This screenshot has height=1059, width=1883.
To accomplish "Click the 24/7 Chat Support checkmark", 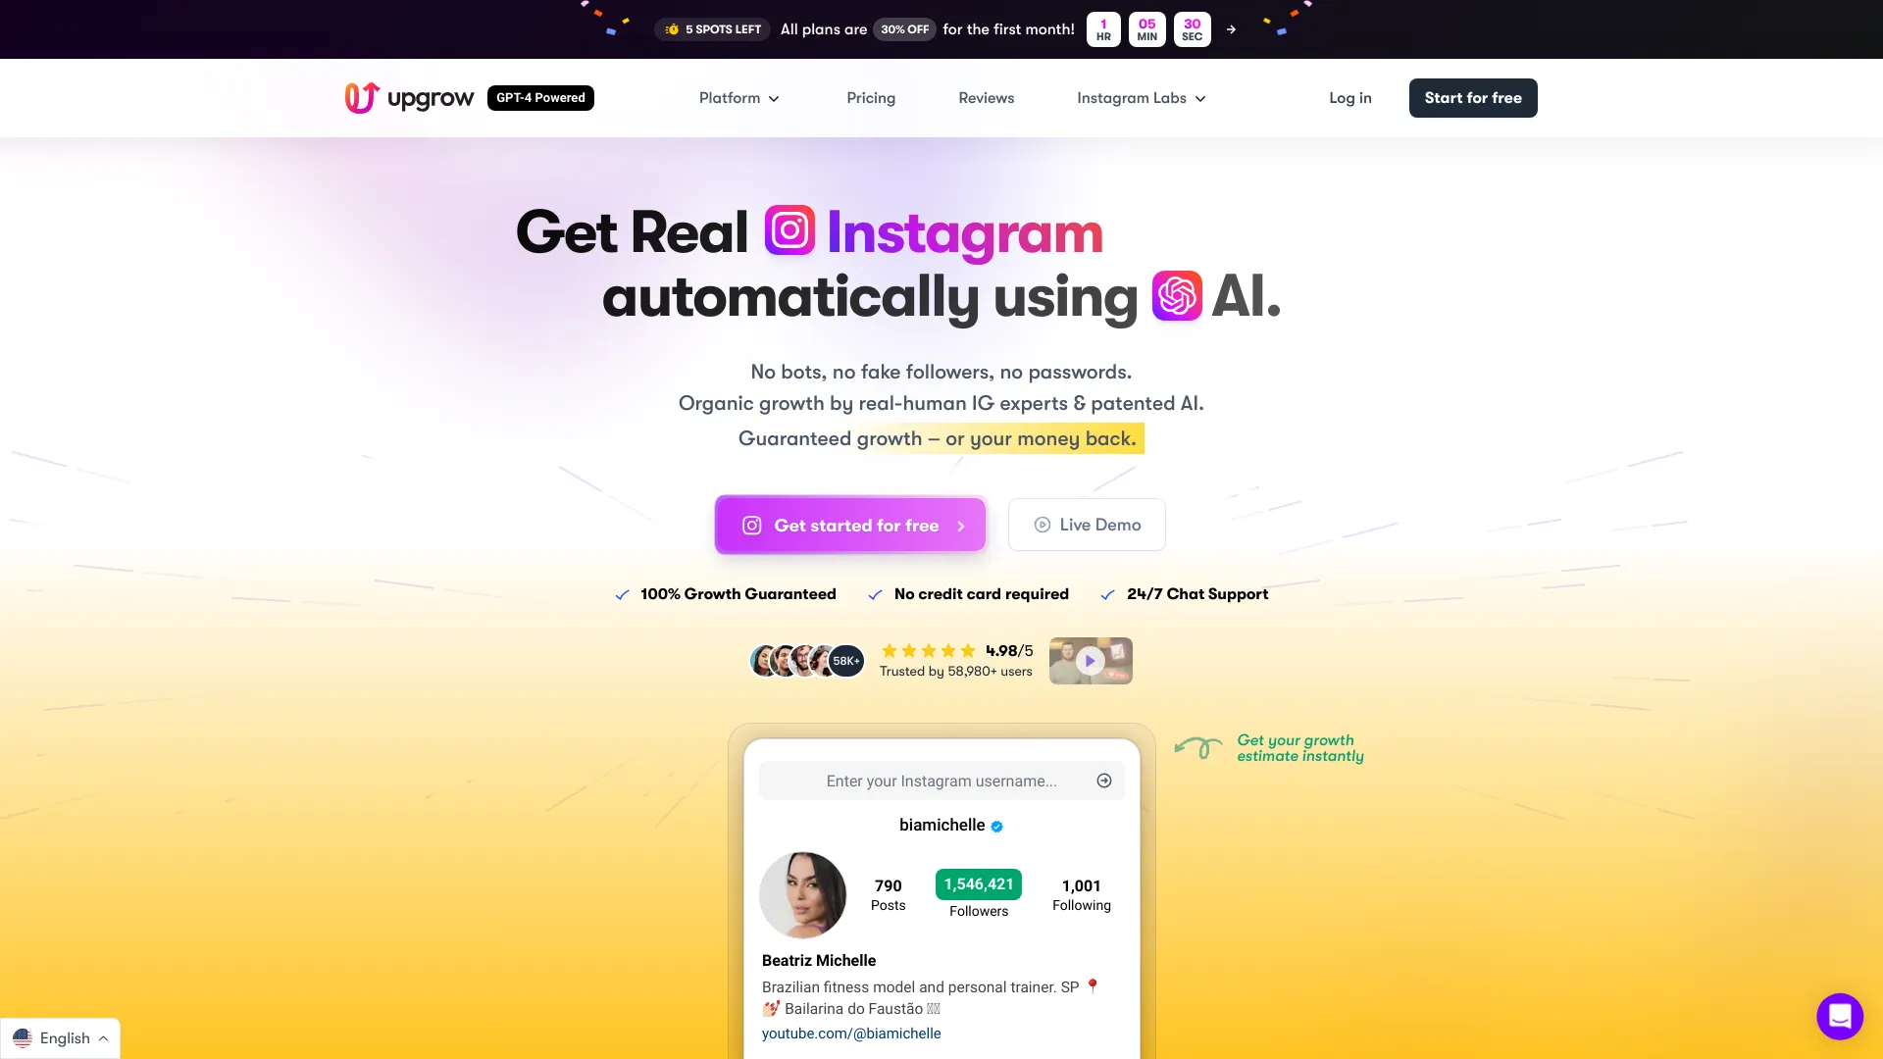I will click(x=1107, y=593).
